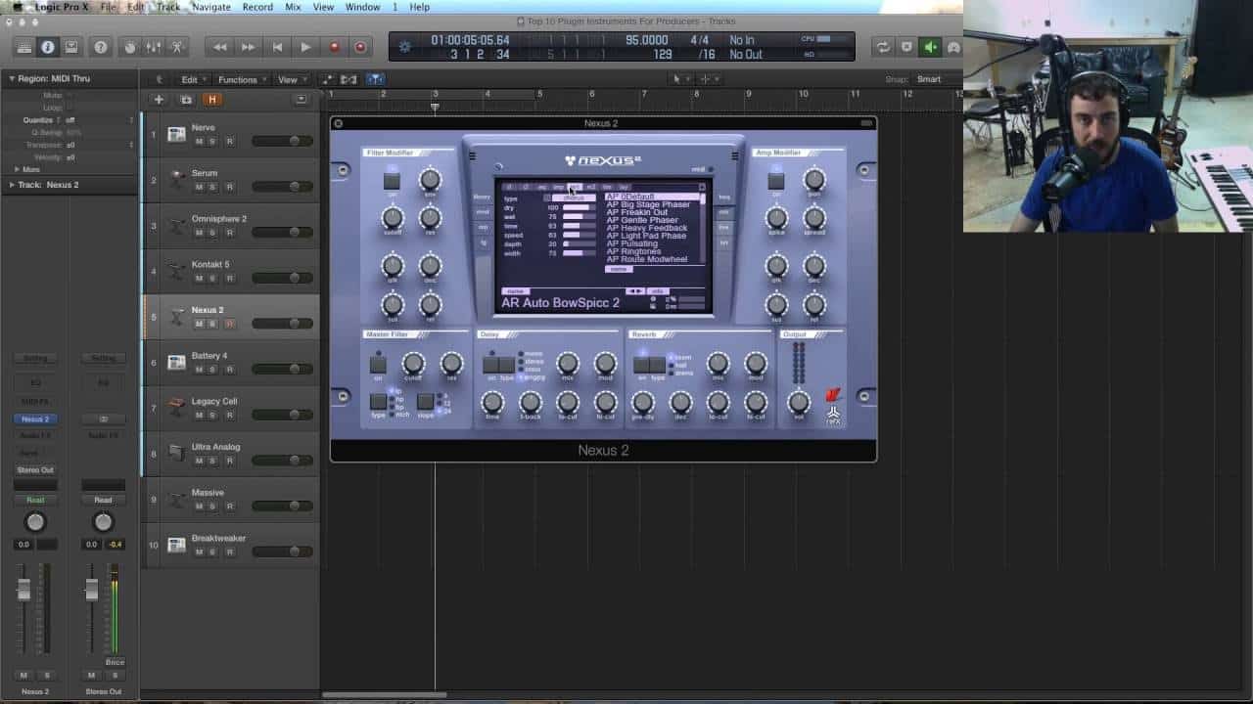
Task: Open the global tracks dropdown button
Action: 301,99
